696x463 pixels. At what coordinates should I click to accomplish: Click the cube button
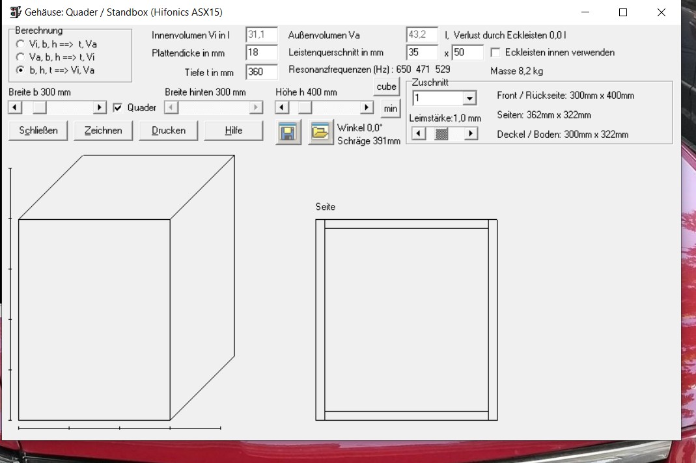[x=386, y=86]
